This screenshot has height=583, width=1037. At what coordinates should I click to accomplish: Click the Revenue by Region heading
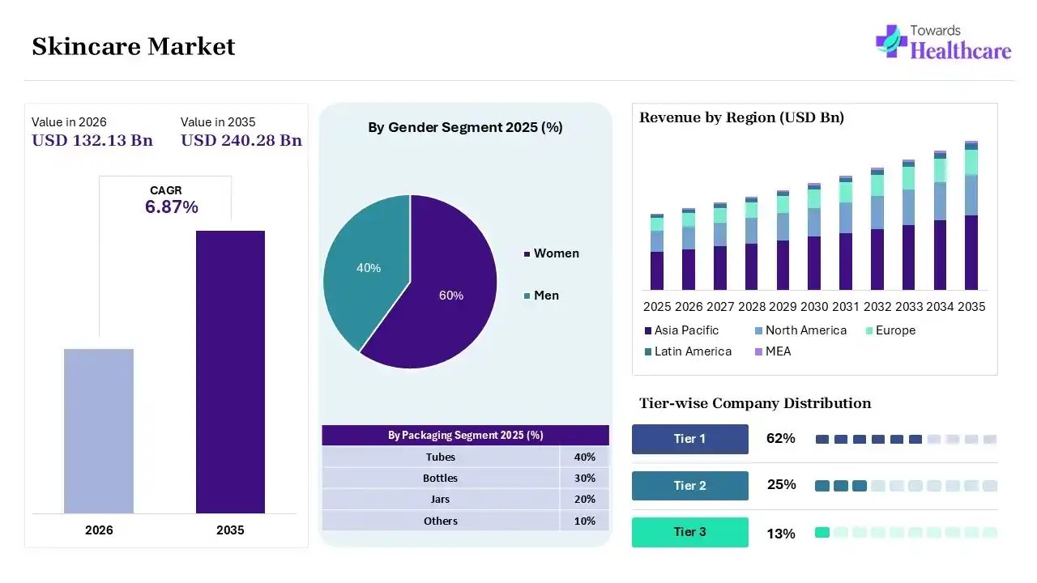[741, 117]
